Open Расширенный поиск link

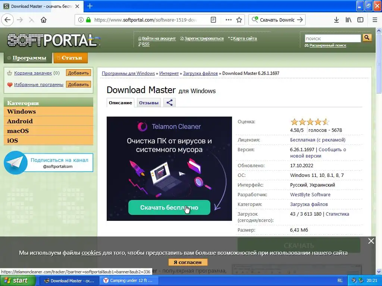328,45
